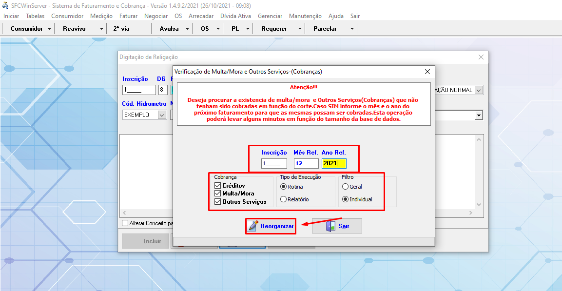Click the Ano Ref. yellow input field
This screenshot has width=562, height=291.
point(334,163)
